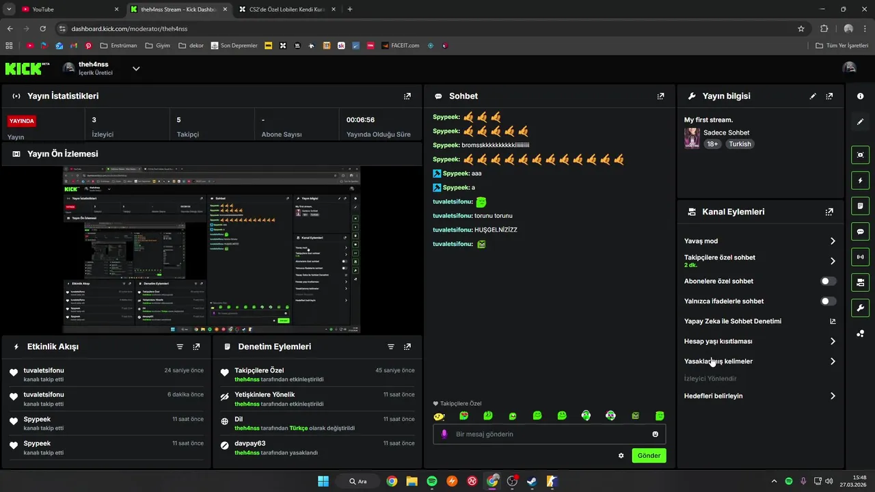Select the lightning activity sidebar icon

[861, 180]
